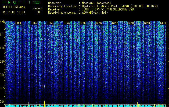Click the 1355 time marker
The width and height of the screenshot is (169, 107).
(x=82, y=23)
